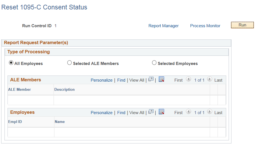
Task: Open ALE Members grid in new window
Action: [x=151, y=80]
